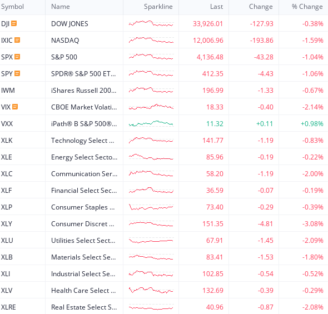
Task: Click the XLY Consumer Discret sparkline
Action: pos(151,224)
